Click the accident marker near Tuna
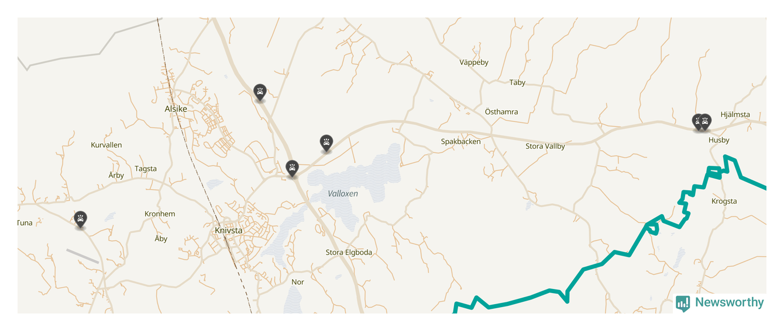Viewport: 784px width, 331px height. (x=81, y=219)
